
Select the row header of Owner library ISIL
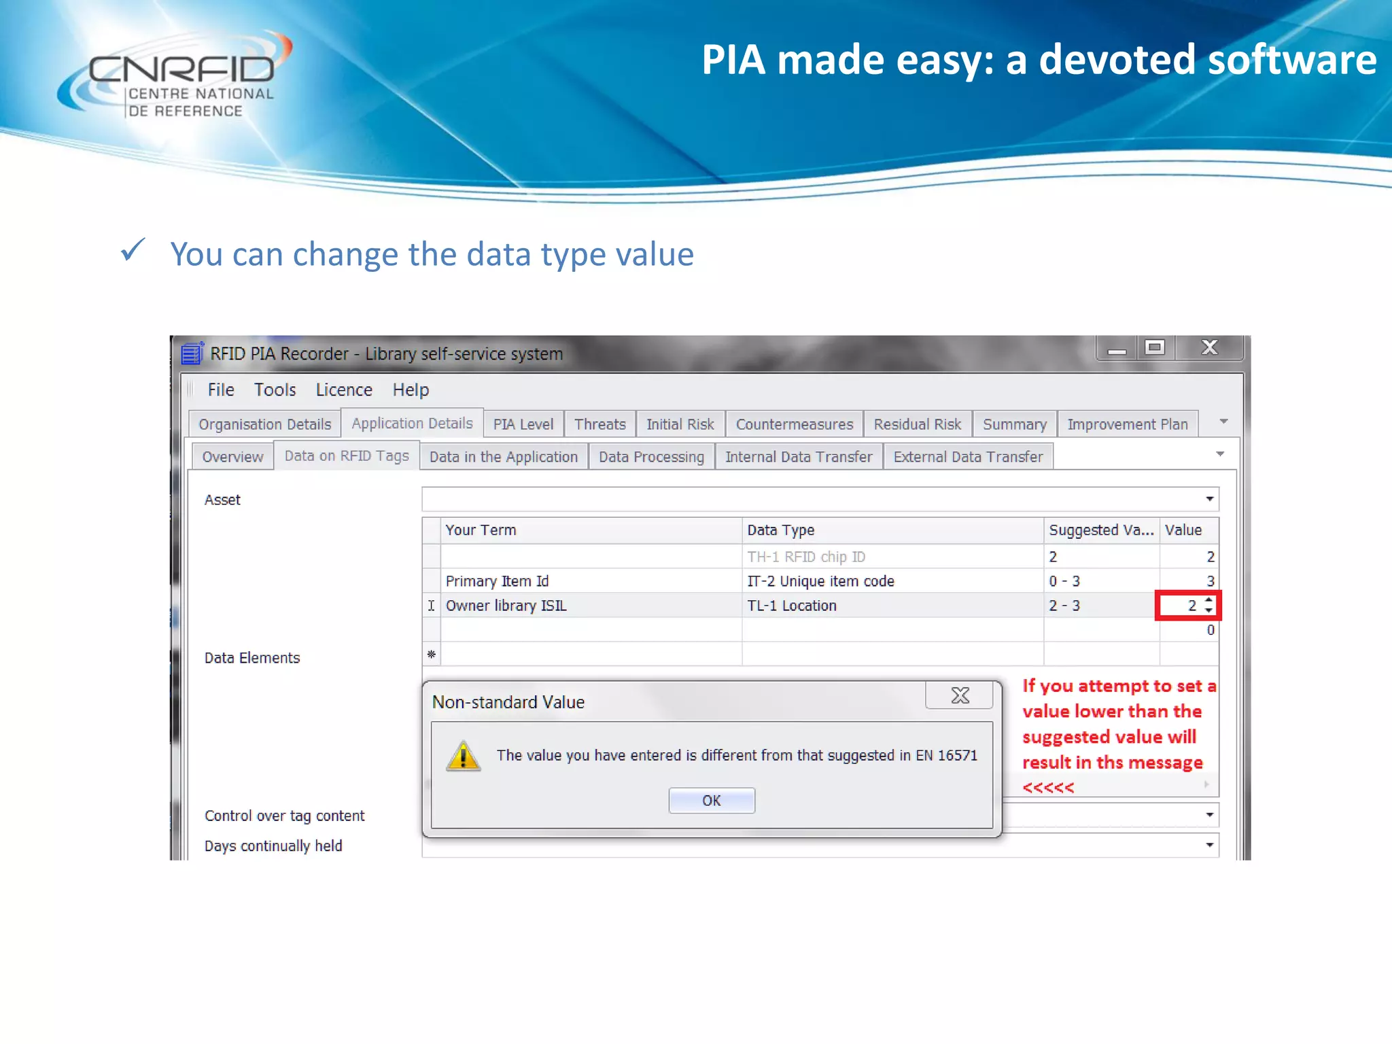[431, 606]
